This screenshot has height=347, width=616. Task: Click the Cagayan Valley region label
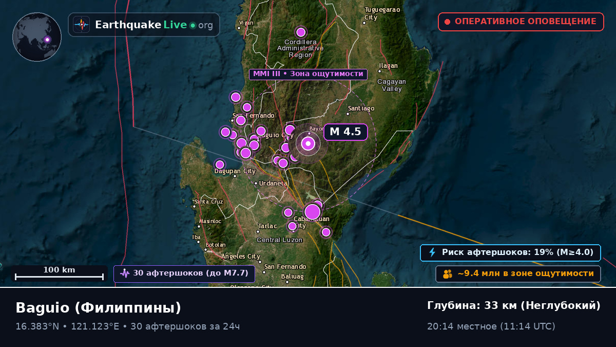(392, 85)
